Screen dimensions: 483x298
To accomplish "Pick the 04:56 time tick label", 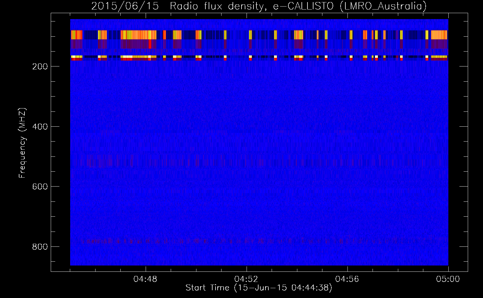I will pos(347,279).
